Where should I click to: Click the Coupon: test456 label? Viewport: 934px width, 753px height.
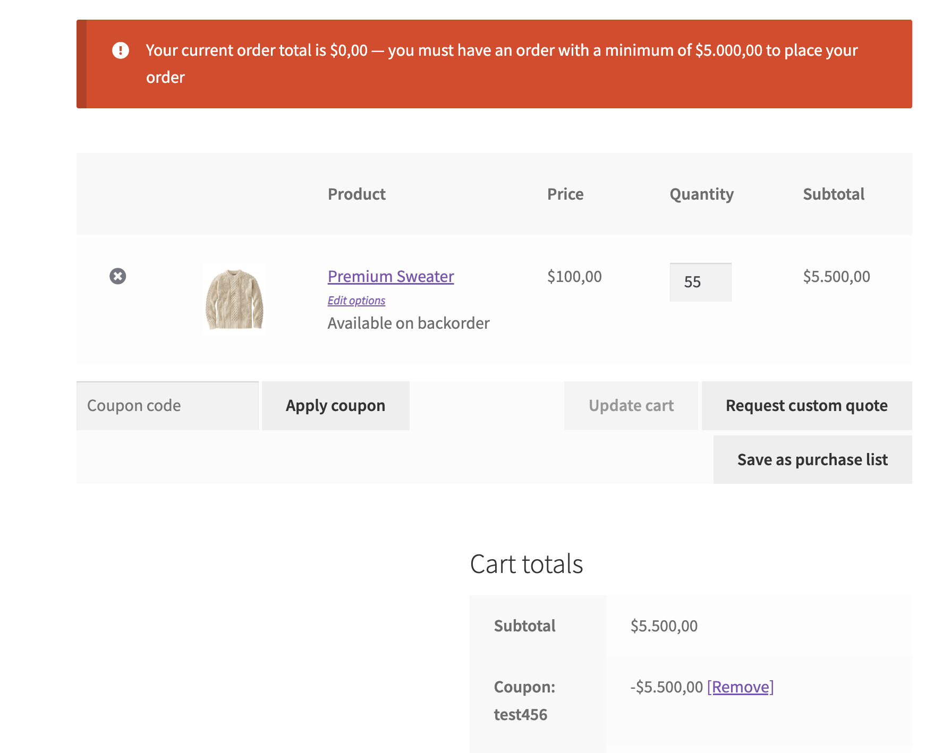pyautogui.click(x=524, y=700)
